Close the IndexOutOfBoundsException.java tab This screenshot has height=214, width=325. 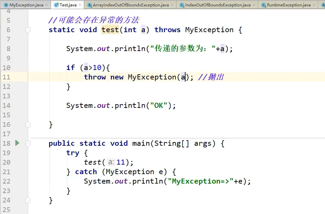click(x=254, y=5)
